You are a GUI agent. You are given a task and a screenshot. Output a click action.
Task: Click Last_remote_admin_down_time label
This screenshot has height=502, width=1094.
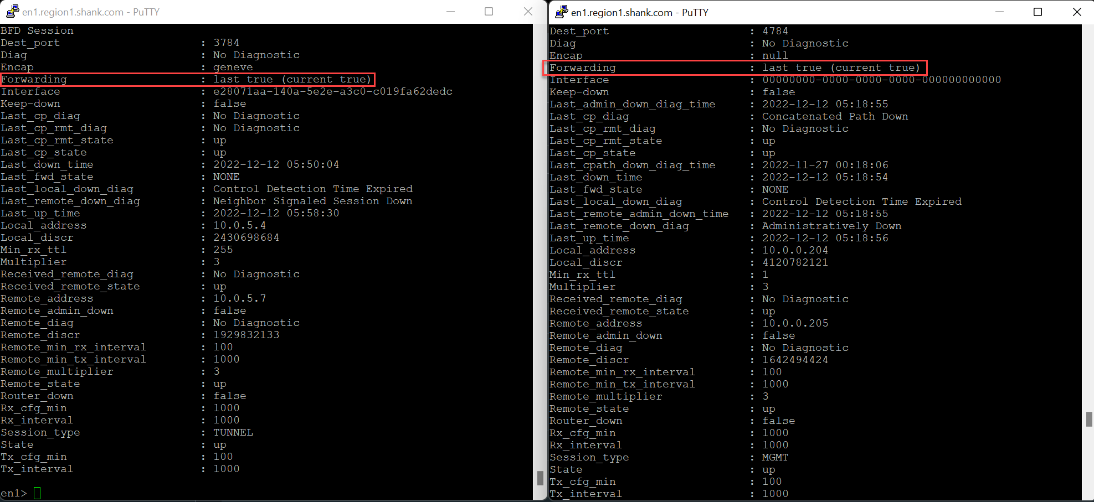point(639,214)
